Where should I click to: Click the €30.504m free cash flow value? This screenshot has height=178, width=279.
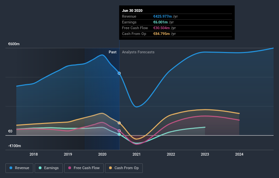coord(161,28)
